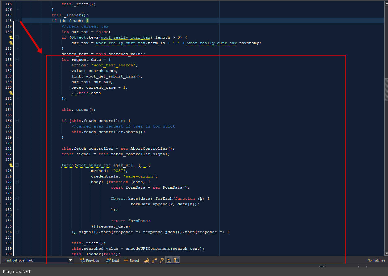Open the hint lightbulb beside '...this.data' line
This screenshot has height=276, width=388.
point(10,93)
